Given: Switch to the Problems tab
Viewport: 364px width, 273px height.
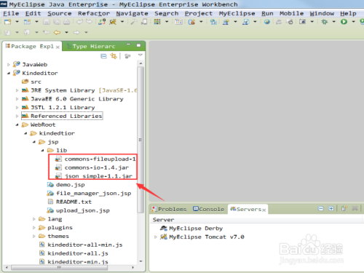Looking at the screenshot, I should pos(169,209).
